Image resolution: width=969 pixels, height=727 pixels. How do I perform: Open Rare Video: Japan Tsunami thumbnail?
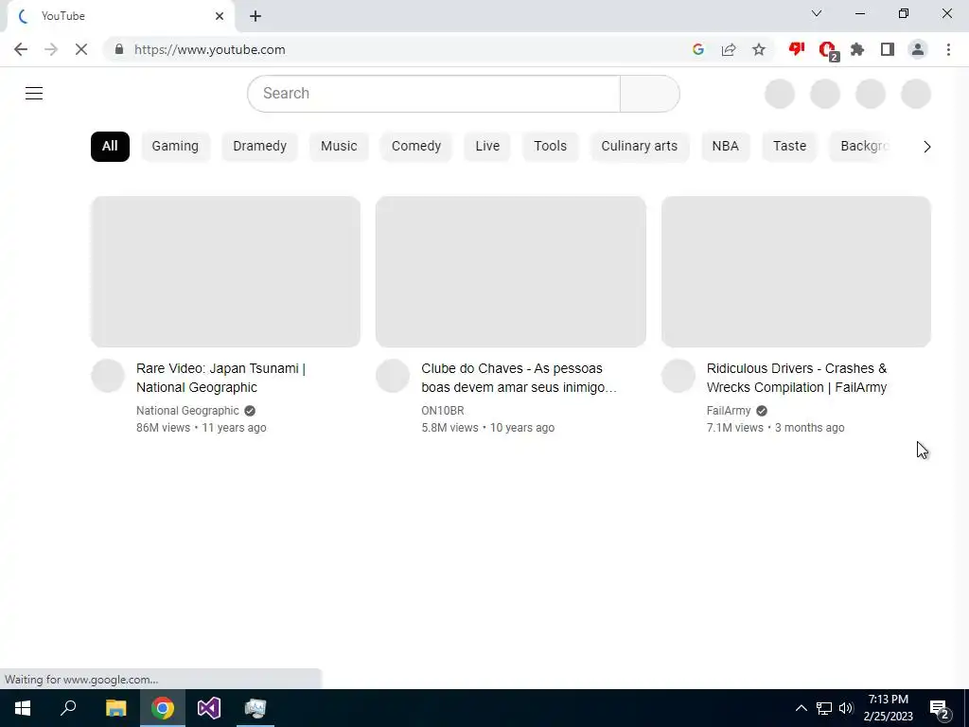pyautogui.click(x=225, y=272)
